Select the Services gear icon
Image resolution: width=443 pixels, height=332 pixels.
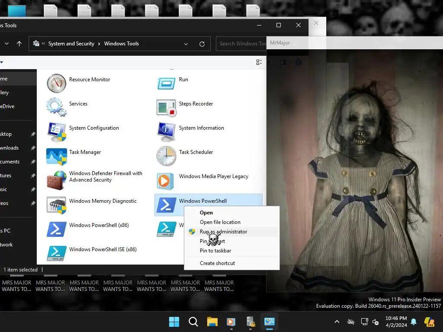pyautogui.click(x=57, y=107)
